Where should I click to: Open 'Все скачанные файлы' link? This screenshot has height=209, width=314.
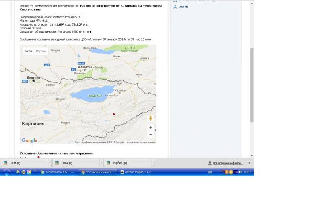[x=228, y=163]
